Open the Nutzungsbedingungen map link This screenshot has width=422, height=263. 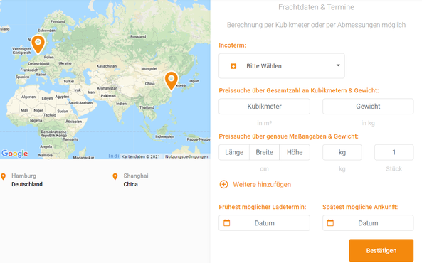186,156
